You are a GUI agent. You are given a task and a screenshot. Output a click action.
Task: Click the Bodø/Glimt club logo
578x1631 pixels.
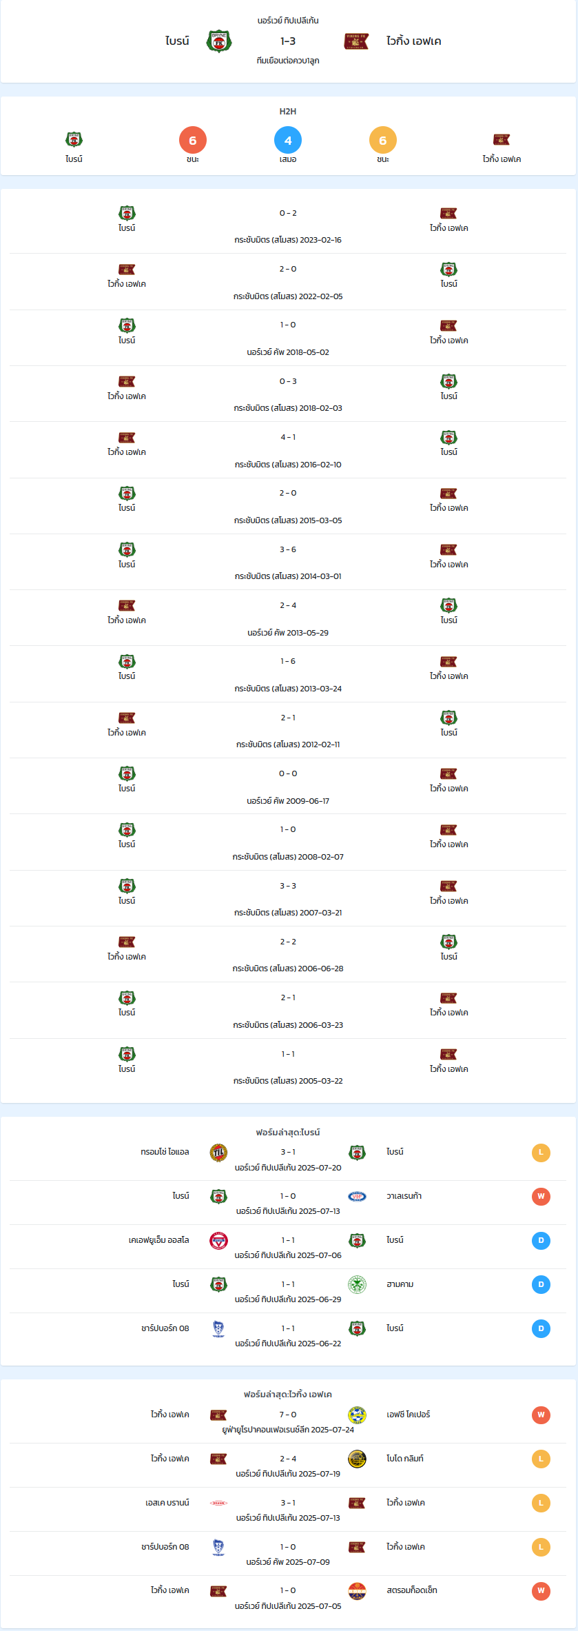(x=357, y=1459)
